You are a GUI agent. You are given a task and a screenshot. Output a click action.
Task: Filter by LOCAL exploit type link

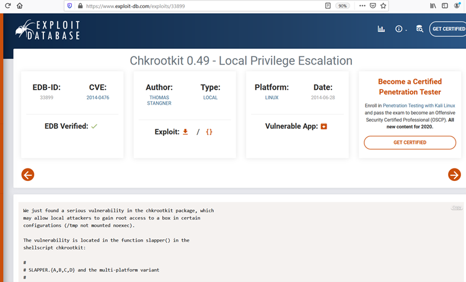coord(210,98)
